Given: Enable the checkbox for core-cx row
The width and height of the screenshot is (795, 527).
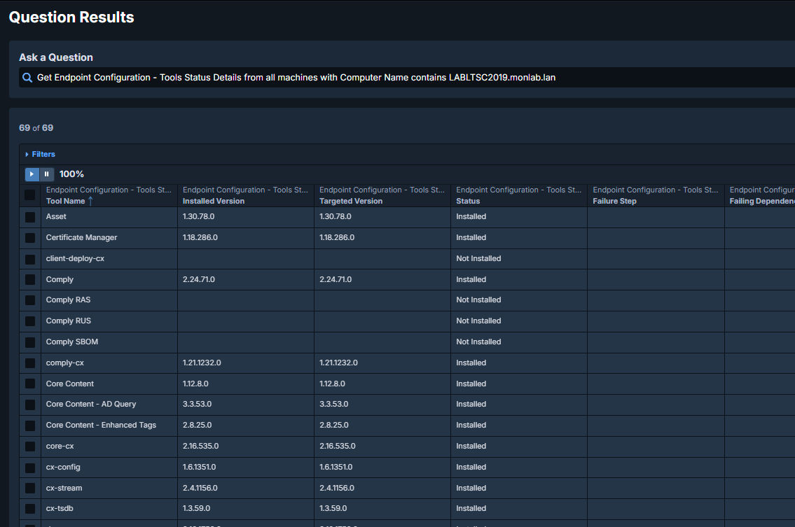Looking at the screenshot, I should tap(30, 447).
